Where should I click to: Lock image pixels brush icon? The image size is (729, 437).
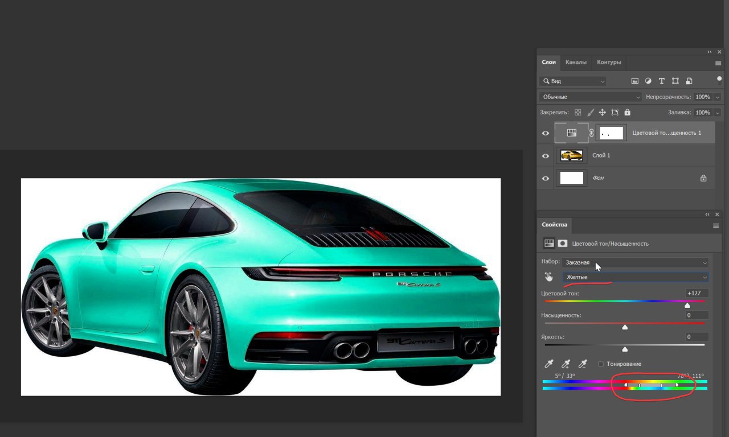click(x=590, y=113)
